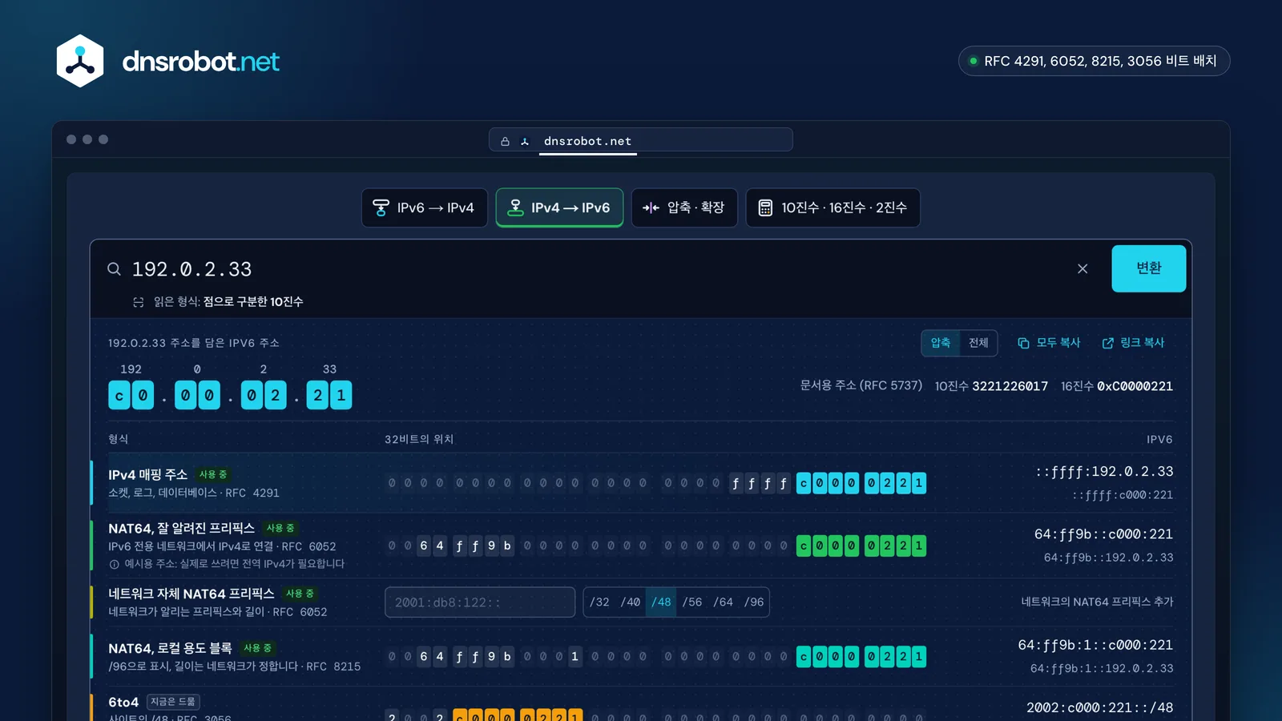
Task: Click the dnsrobot.net hexagon logo
Action: pos(80,61)
